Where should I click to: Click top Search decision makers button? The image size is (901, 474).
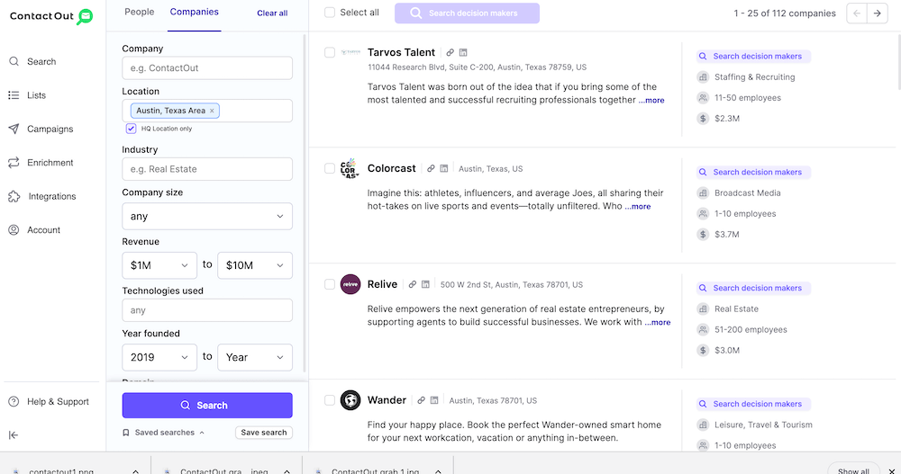467,13
